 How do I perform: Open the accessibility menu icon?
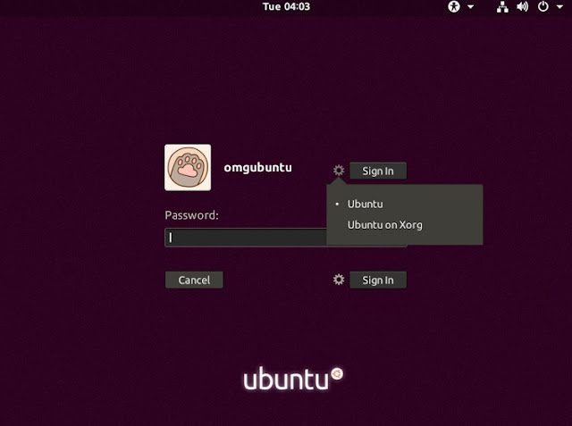click(x=454, y=6)
